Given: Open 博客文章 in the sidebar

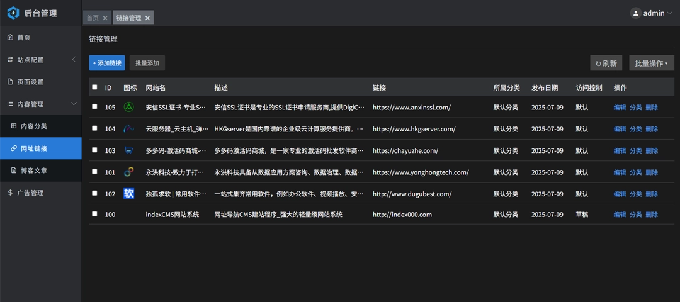Looking at the screenshot, I should coord(33,171).
